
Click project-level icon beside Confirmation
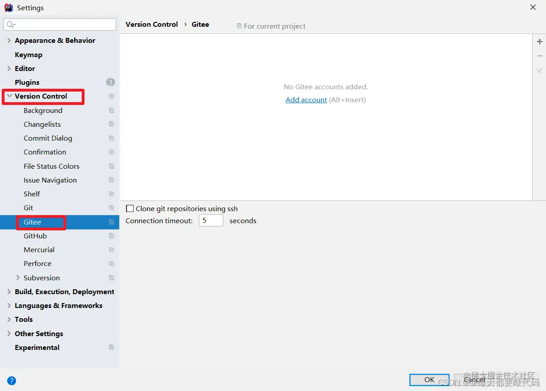[x=111, y=152]
